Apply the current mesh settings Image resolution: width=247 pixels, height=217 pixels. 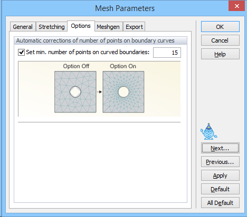click(x=220, y=175)
